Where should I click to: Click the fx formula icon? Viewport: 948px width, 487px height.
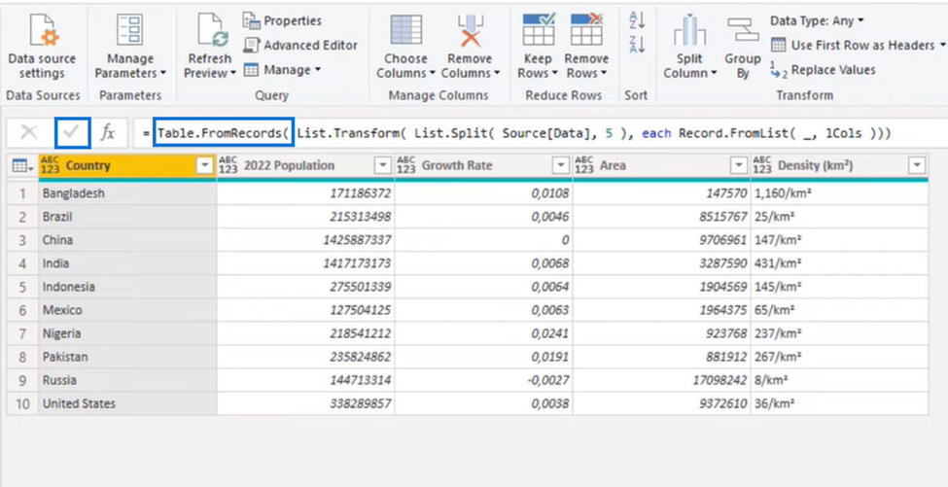tap(108, 133)
